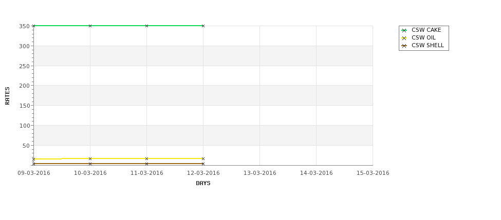
Task: Click the 09-03-2016 date label
Action: tap(34, 173)
